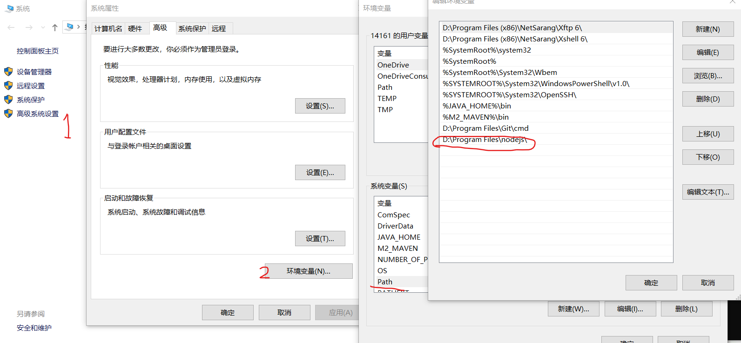The width and height of the screenshot is (741, 343).
Task: Click 应用(A) button
Action: [x=337, y=312]
